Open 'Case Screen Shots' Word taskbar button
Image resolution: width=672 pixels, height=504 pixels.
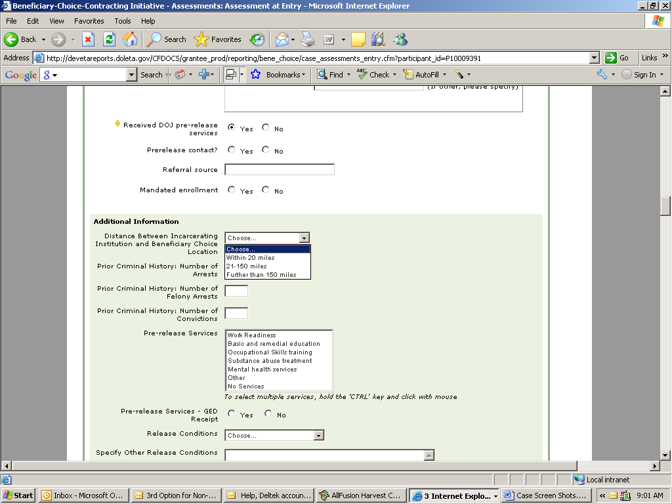coord(546,495)
